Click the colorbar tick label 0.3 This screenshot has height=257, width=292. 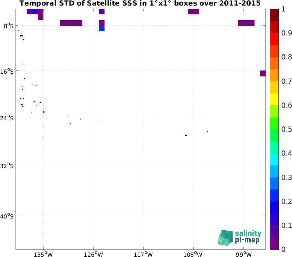(x=286, y=177)
